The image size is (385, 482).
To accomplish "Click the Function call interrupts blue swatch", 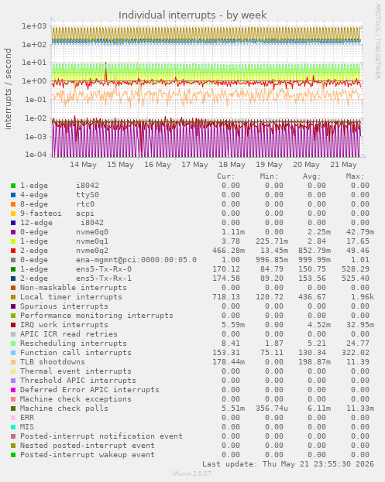I will [x=13, y=353].
